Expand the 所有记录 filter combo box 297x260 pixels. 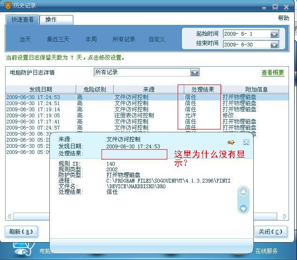tap(195, 72)
